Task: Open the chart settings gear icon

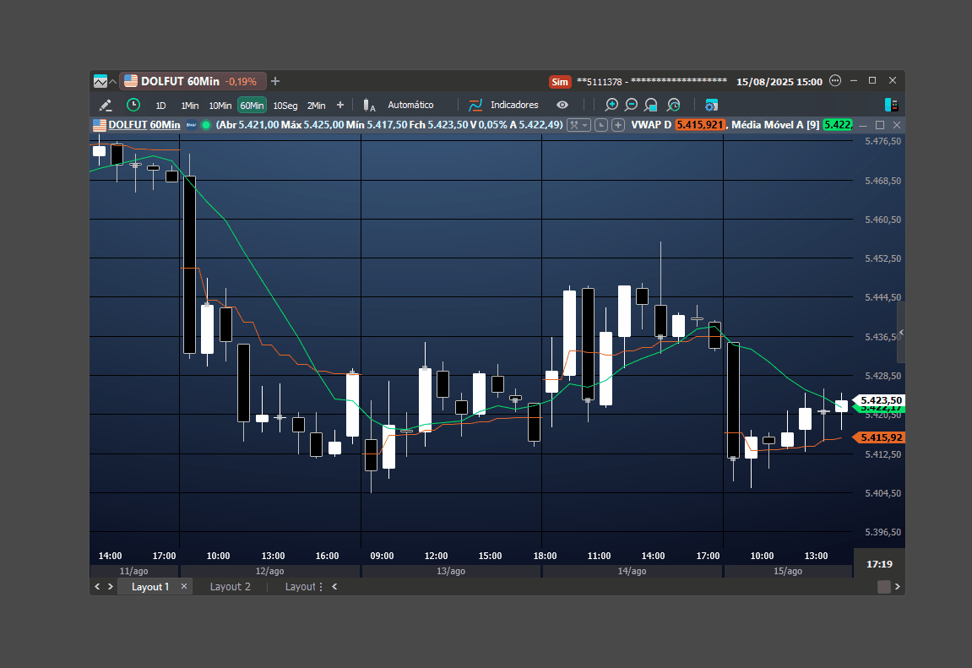Action: point(711,106)
